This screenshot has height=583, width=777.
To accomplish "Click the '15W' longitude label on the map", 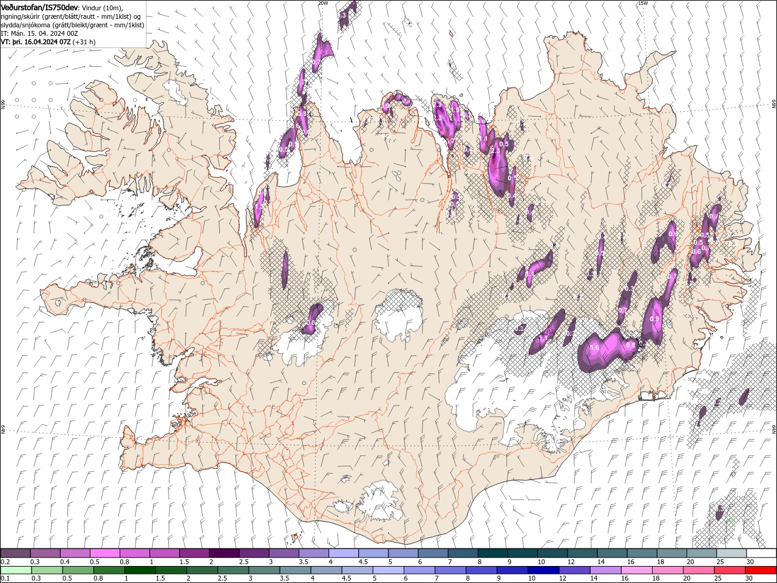I will tap(643, 3).
